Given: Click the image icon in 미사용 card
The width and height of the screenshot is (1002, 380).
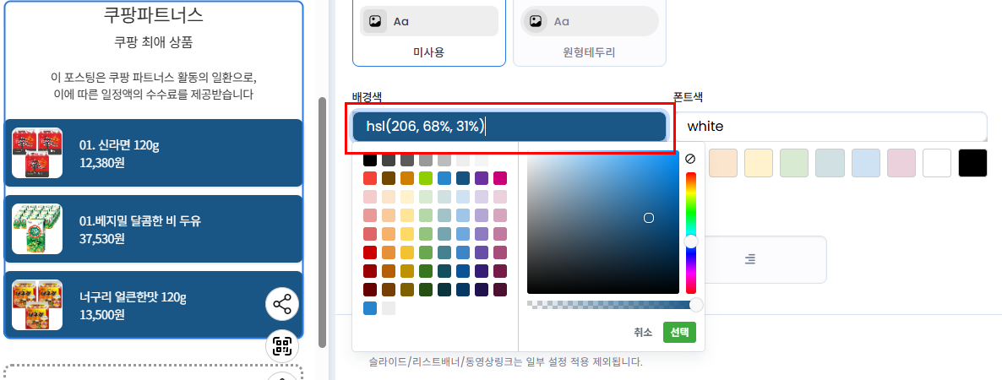Looking at the screenshot, I should click(x=375, y=21).
